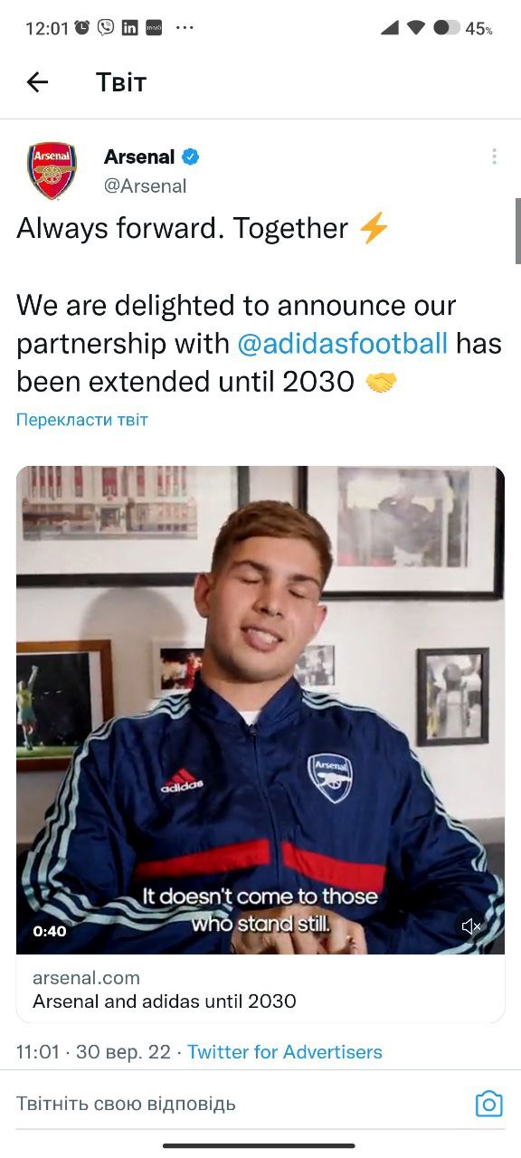Tap camera icon in reply bar
The width and height of the screenshot is (521, 1158).
point(488,1104)
